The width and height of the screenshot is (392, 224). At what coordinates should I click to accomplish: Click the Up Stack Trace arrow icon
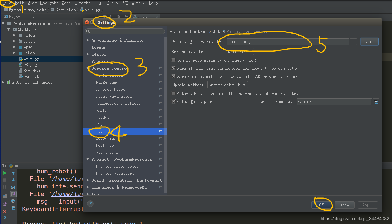(x=13, y=173)
